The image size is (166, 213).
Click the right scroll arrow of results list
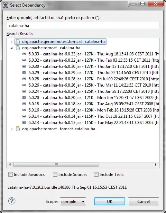point(156,165)
